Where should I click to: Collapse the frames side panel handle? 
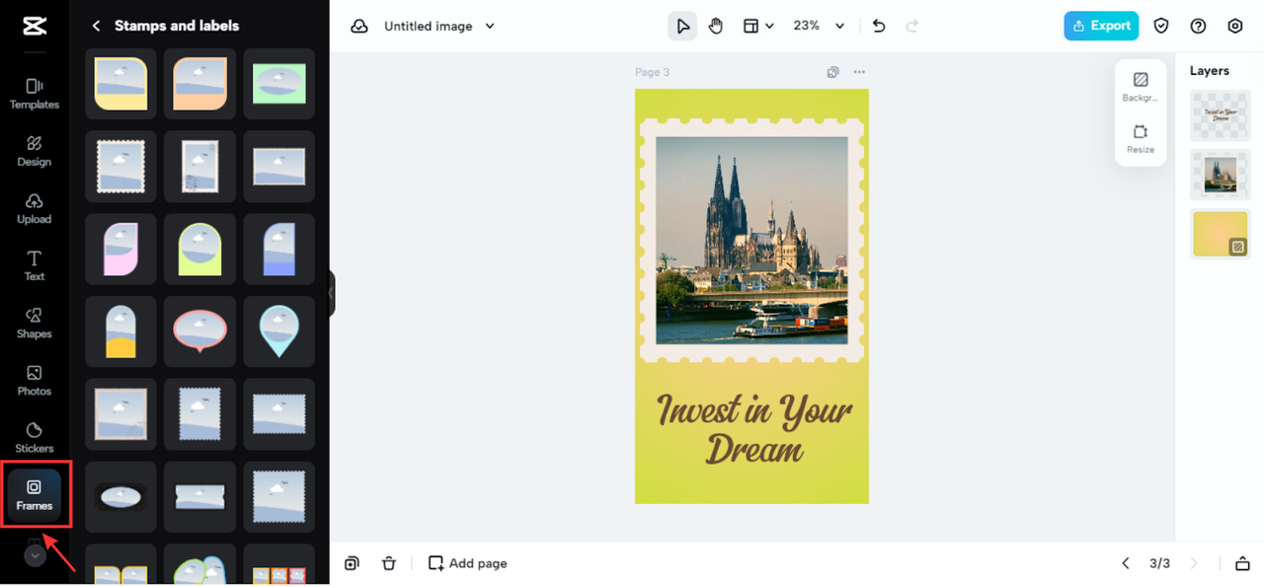pos(332,293)
